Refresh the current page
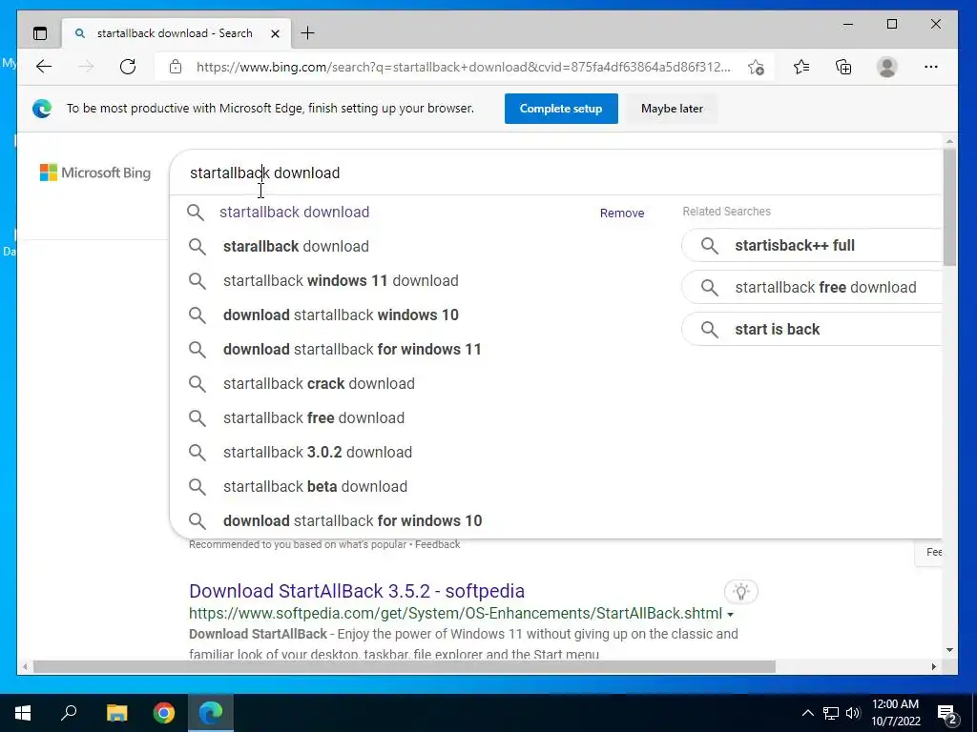Viewport: 977px width, 732px height. 128,67
